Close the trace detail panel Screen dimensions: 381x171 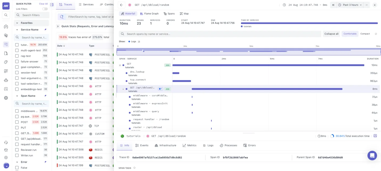click(375, 5)
